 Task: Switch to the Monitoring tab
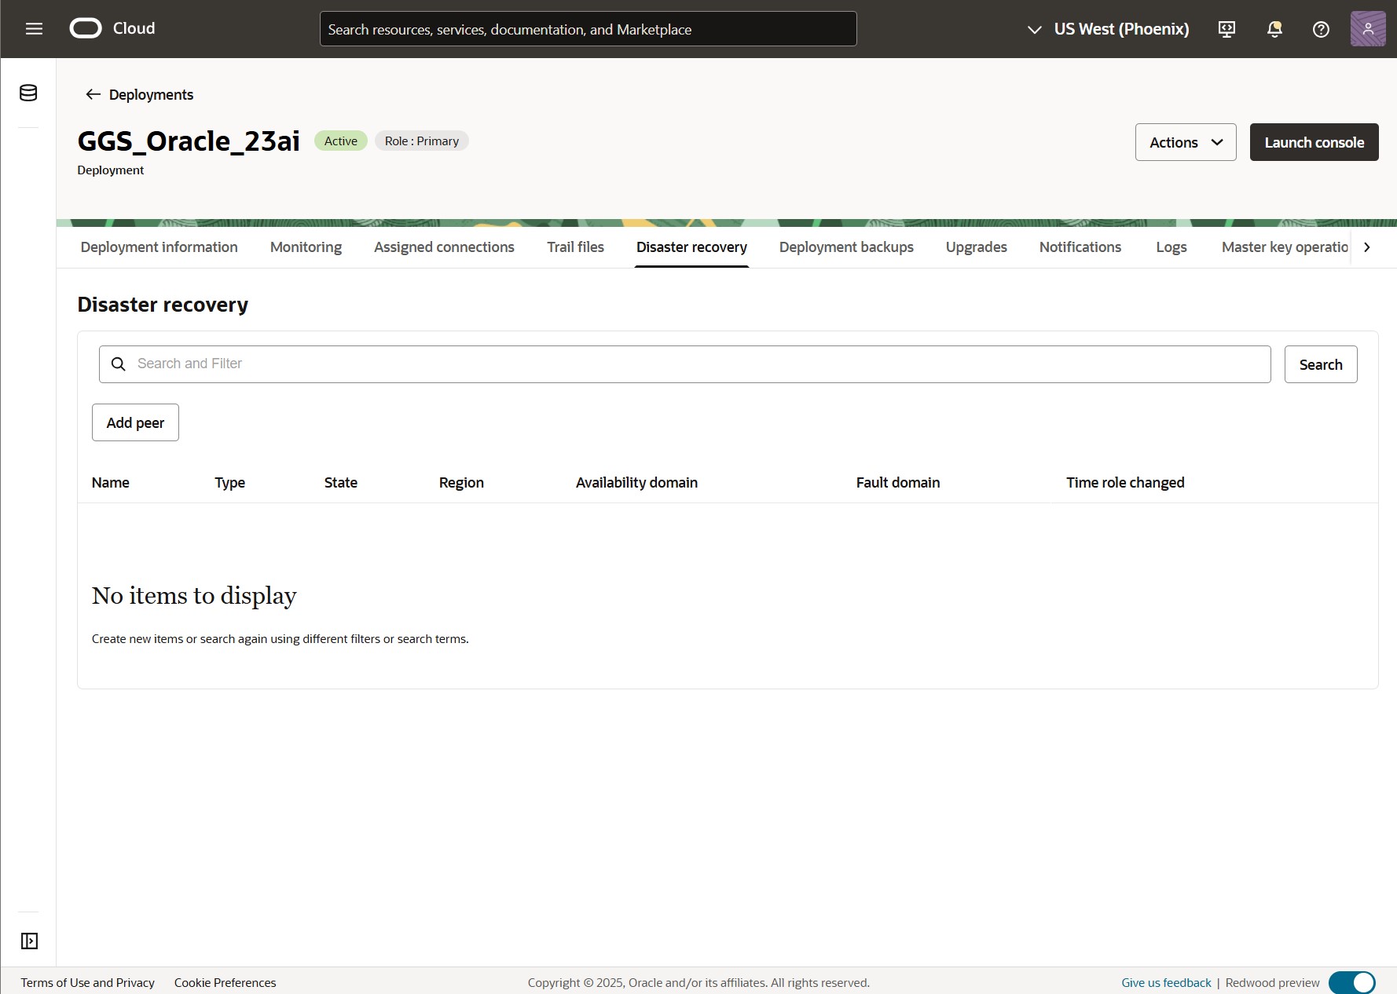point(306,247)
